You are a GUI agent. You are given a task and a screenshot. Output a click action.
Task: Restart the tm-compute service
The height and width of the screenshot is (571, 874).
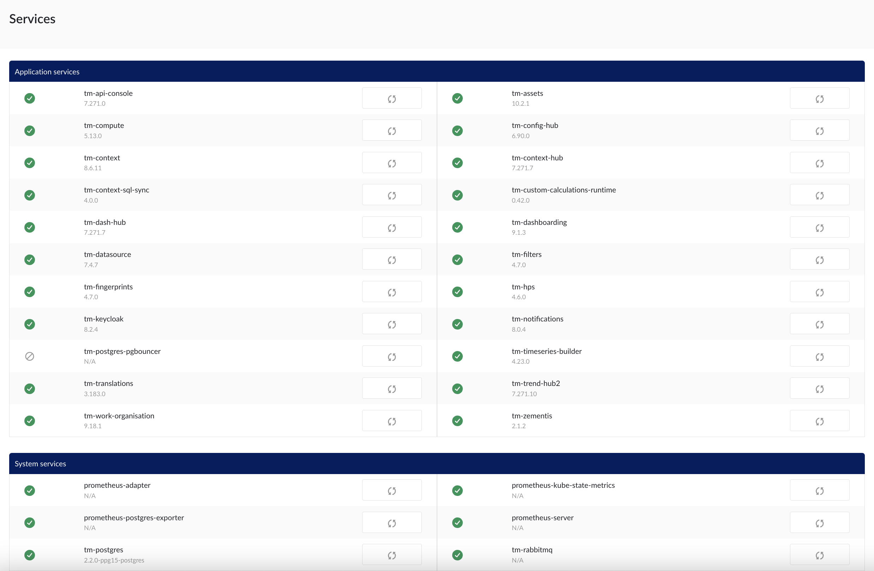(x=391, y=130)
